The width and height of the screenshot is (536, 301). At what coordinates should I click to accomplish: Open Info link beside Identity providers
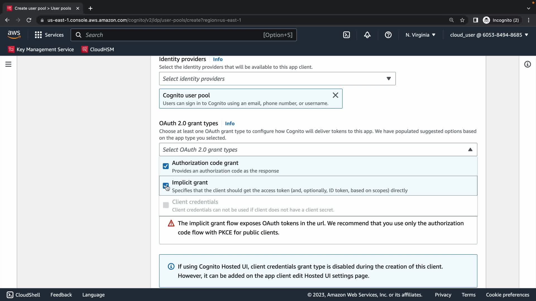click(x=217, y=59)
